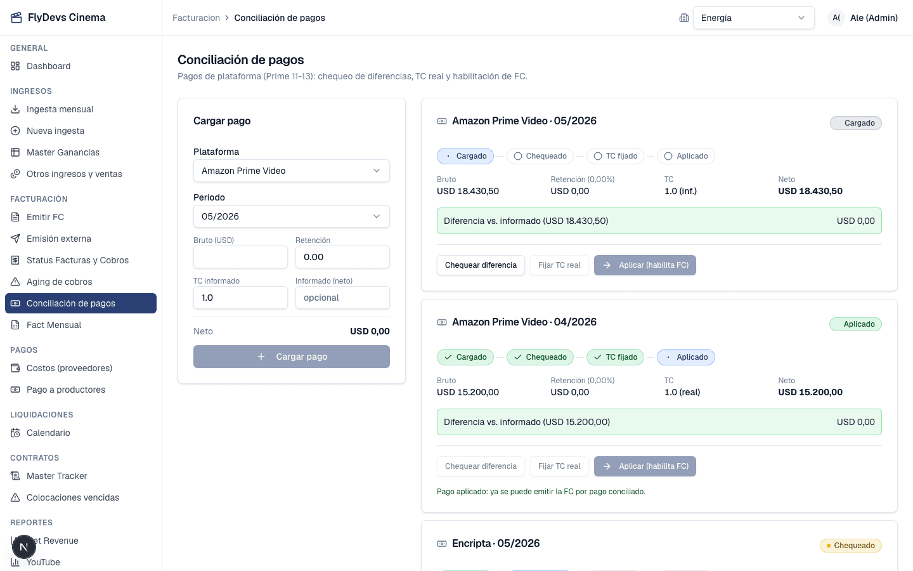Click the Cargar pago submit button
913x571 pixels.
point(292,357)
